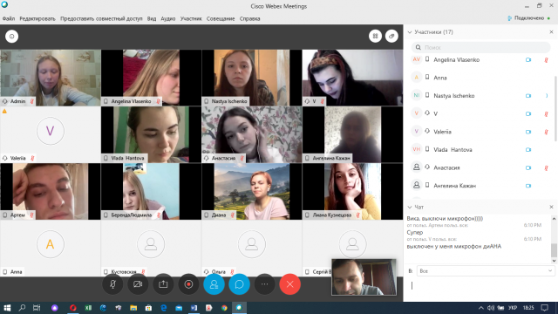Screen dimensions: 558x314
Task: Open the Редактировать menu
Action: [x=37, y=18]
